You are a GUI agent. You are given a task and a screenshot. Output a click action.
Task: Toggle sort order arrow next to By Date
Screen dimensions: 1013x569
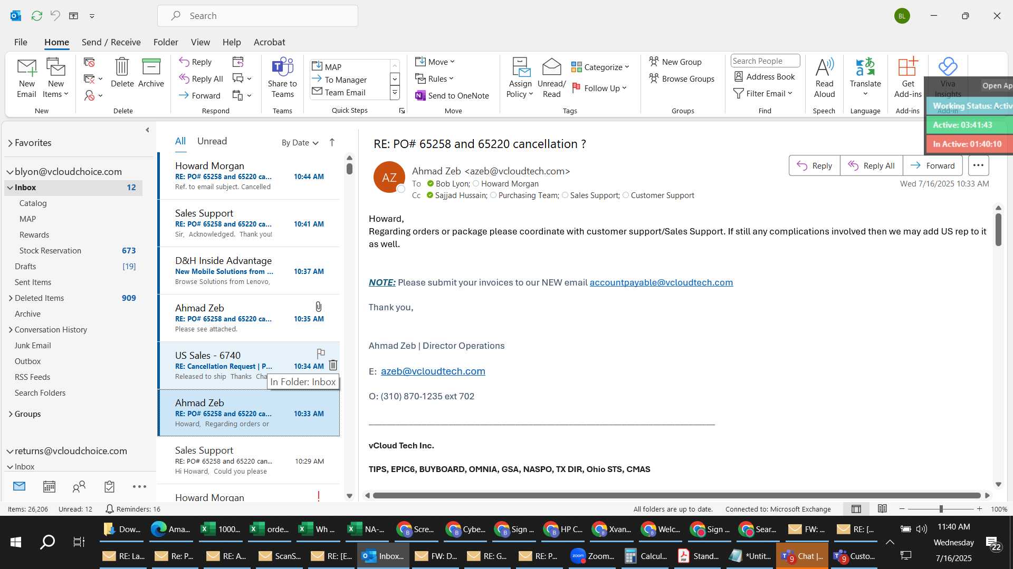(x=332, y=142)
